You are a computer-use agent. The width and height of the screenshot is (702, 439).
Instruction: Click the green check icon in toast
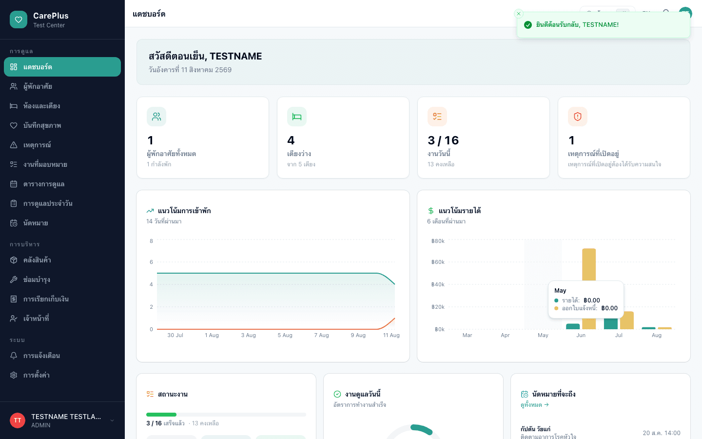point(528,25)
